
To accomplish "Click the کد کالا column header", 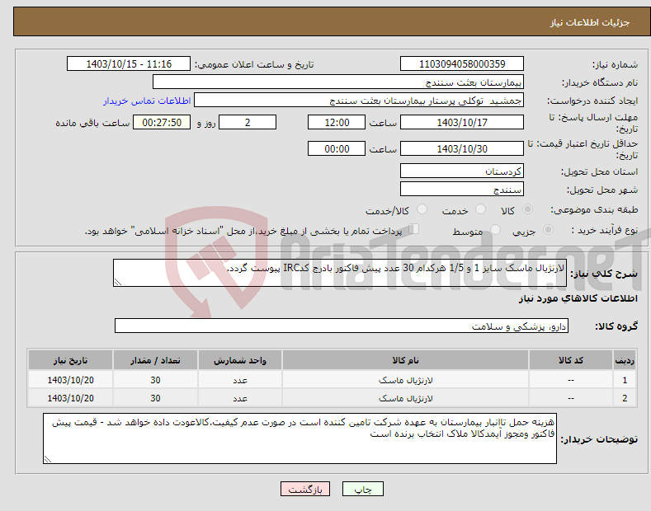I will 571,360.
